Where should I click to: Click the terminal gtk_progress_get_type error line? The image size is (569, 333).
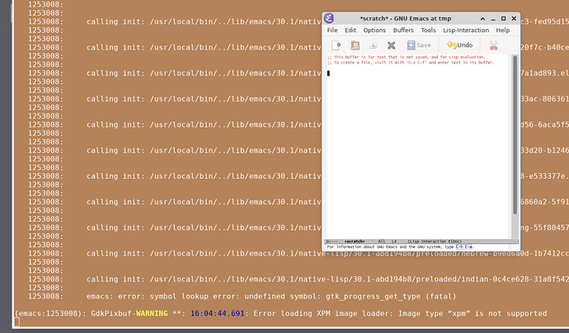click(x=271, y=297)
